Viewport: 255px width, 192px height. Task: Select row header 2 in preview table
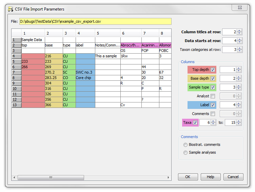tap(16, 45)
